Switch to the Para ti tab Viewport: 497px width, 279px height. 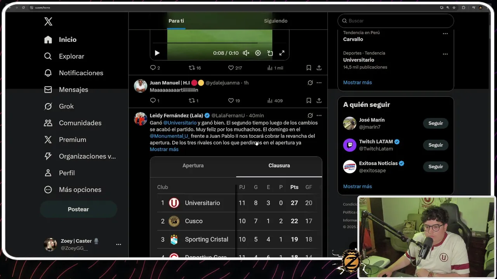[176, 21]
